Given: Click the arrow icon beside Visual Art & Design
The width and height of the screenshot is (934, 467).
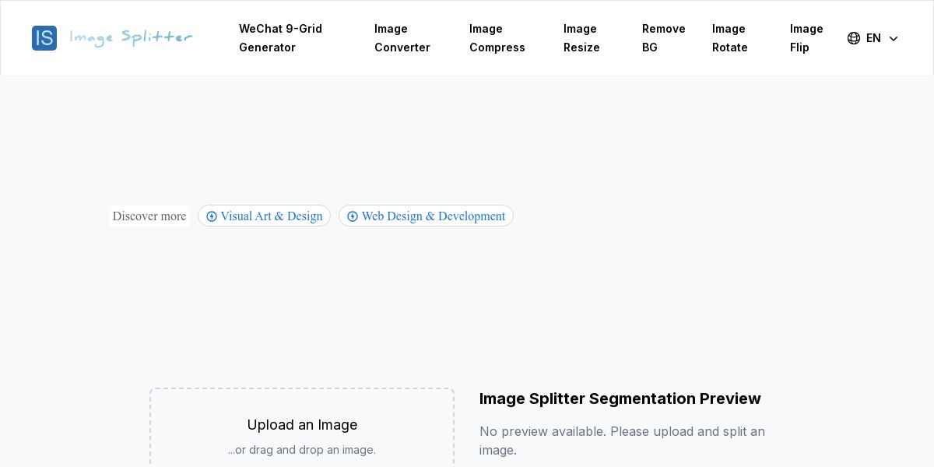Looking at the screenshot, I should [212, 216].
